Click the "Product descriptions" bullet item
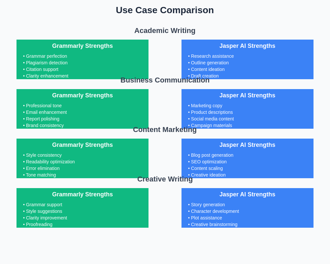The width and height of the screenshot is (330, 264). coord(212,112)
